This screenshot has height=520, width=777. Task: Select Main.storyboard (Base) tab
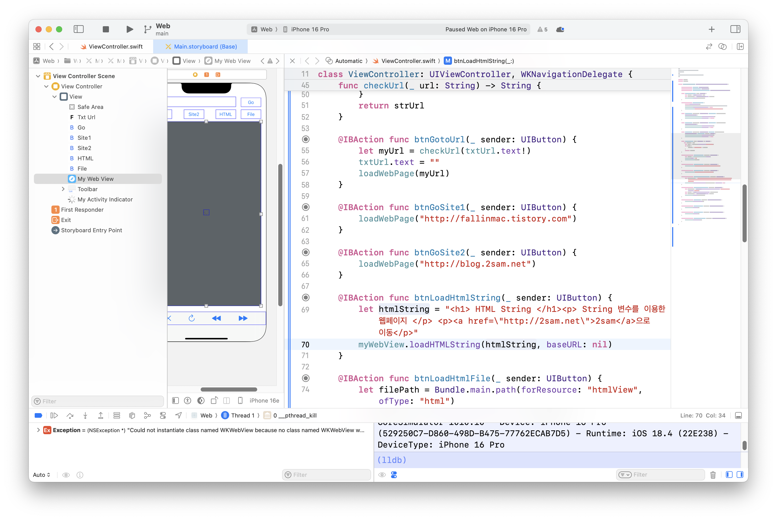[205, 47]
